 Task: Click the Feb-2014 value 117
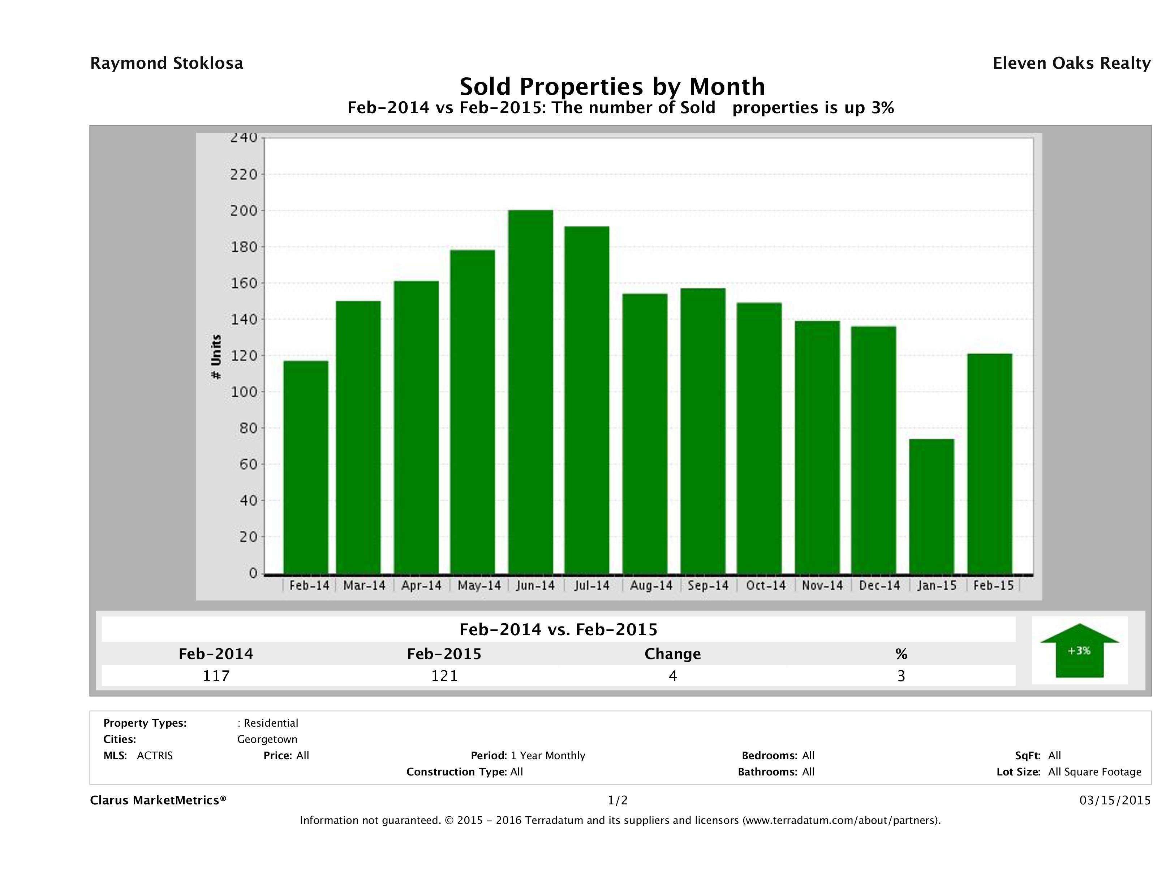click(x=216, y=676)
